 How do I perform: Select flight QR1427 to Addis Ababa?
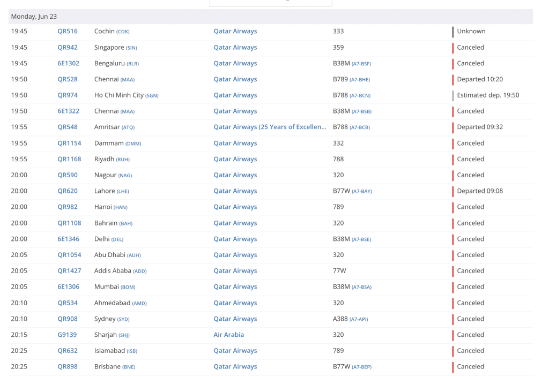(x=69, y=271)
